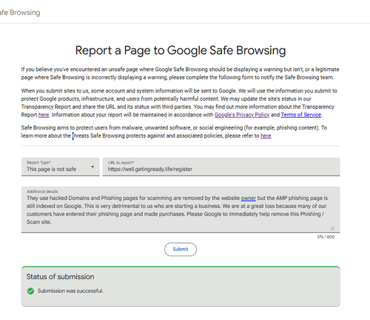
Task: Focus the Additional details text area
Action: click(x=181, y=209)
